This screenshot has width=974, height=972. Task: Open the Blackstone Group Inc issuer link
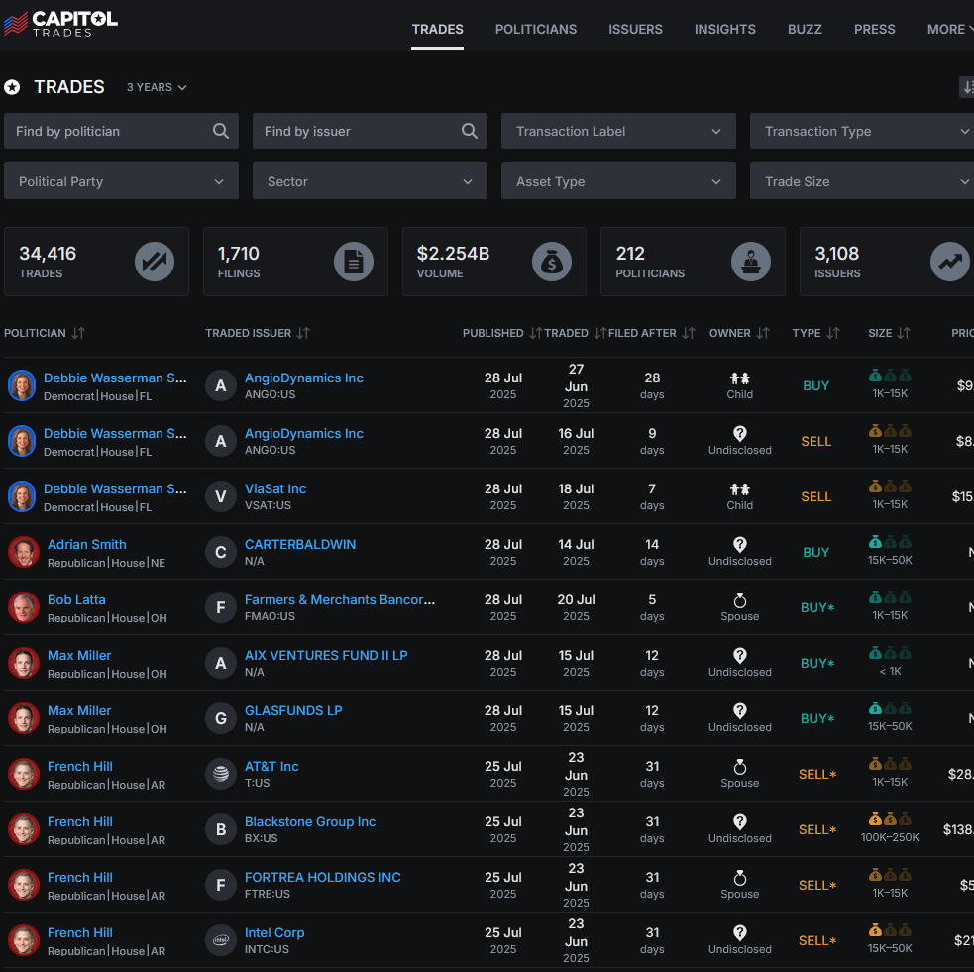click(310, 821)
